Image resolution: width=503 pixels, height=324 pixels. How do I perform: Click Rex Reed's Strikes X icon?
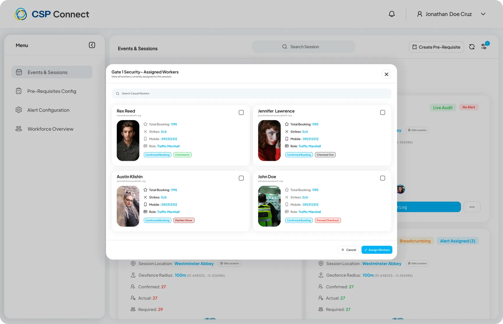[145, 132]
